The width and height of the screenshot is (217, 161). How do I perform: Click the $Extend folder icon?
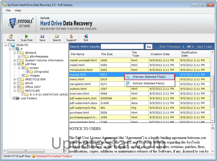tap(22, 53)
